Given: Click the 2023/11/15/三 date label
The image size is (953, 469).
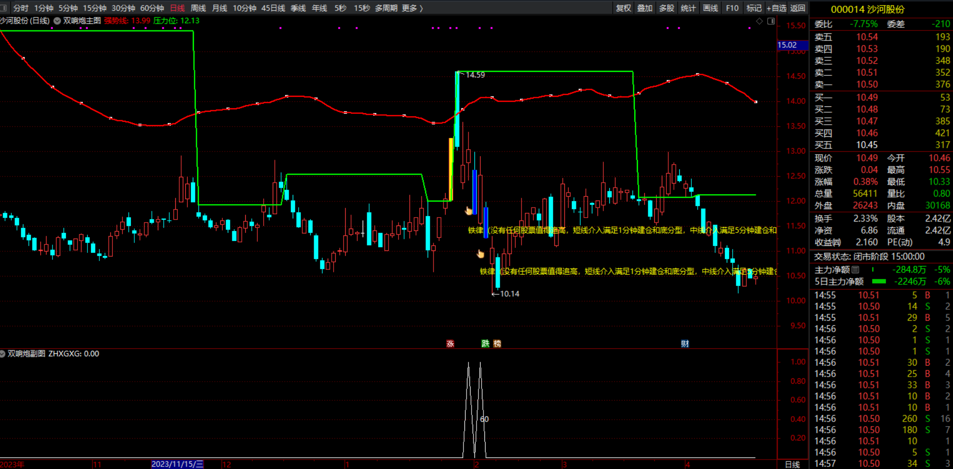Looking at the screenshot, I should [x=177, y=464].
